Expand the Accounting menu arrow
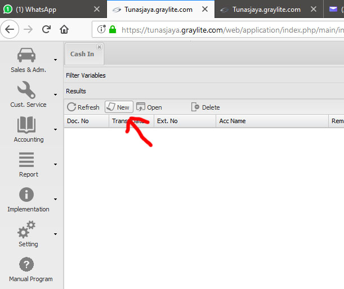The height and width of the screenshot is (289, 344). (x=55, y=129)
